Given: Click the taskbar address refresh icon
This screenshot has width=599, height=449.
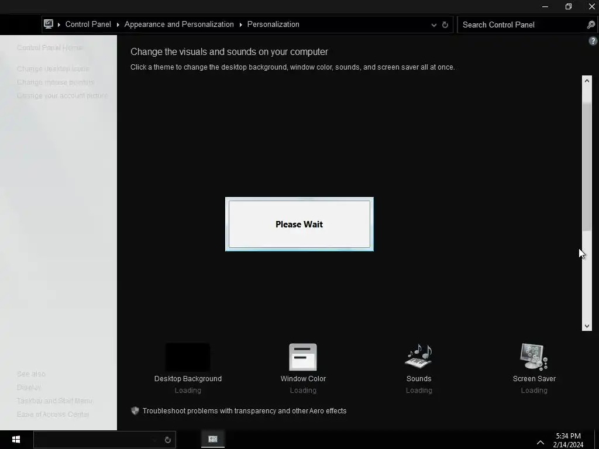Looking at the screenshot, I should pos(167,440).
